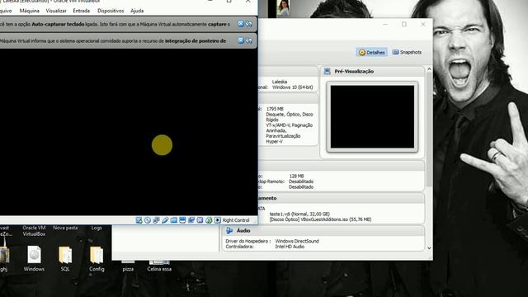Click the keyboard capture host key indicator
This screenshot has width=528, height=297.
[218, 220]
